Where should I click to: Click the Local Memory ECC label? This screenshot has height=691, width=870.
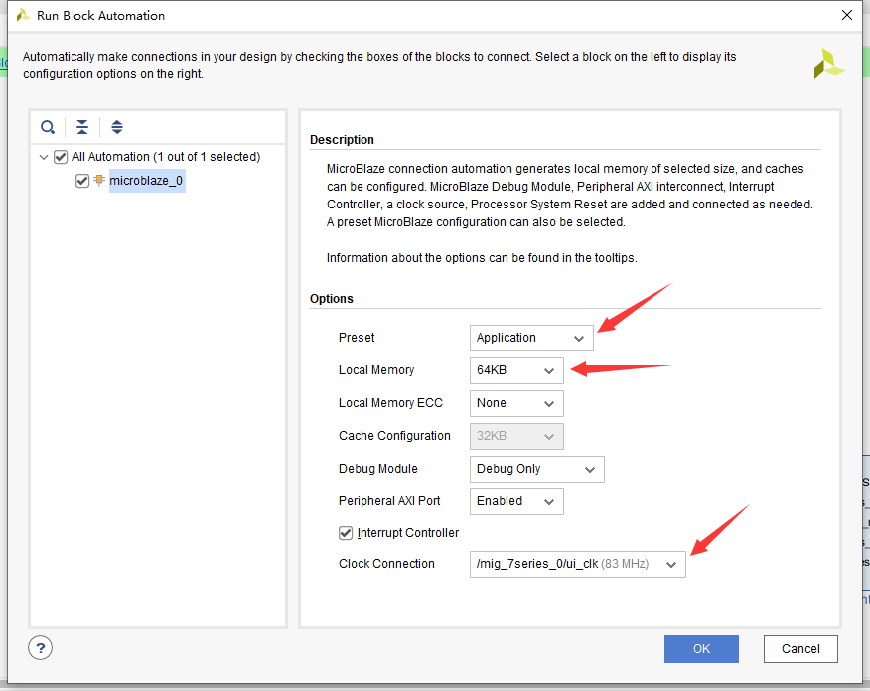click(390, 403)
